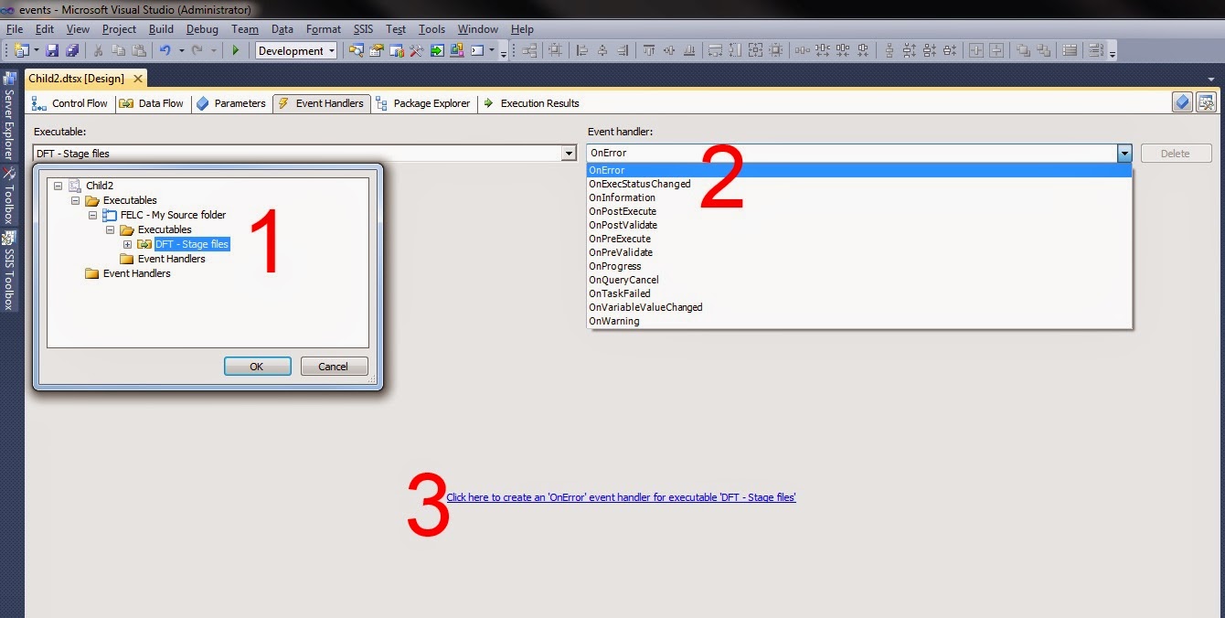Select OnPreExecute in the event handler list
Screen dimensions: 1225x618
(x=859, y=239)
